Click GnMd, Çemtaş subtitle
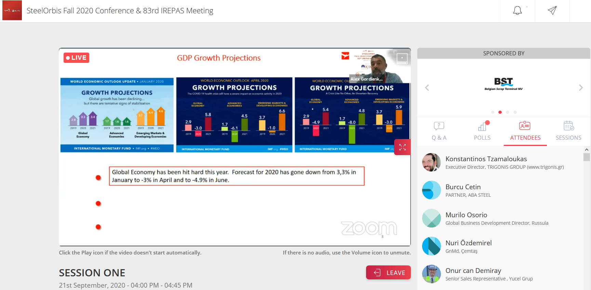The image size is (591, 290). click(461, 251)
